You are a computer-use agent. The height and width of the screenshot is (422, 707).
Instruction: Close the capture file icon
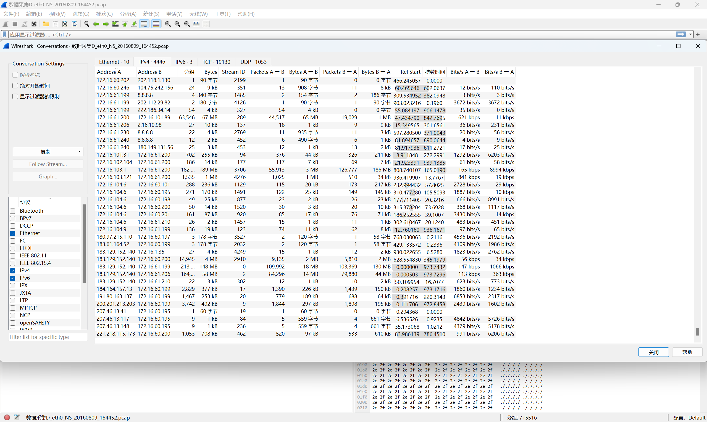(x=65, y=24)
